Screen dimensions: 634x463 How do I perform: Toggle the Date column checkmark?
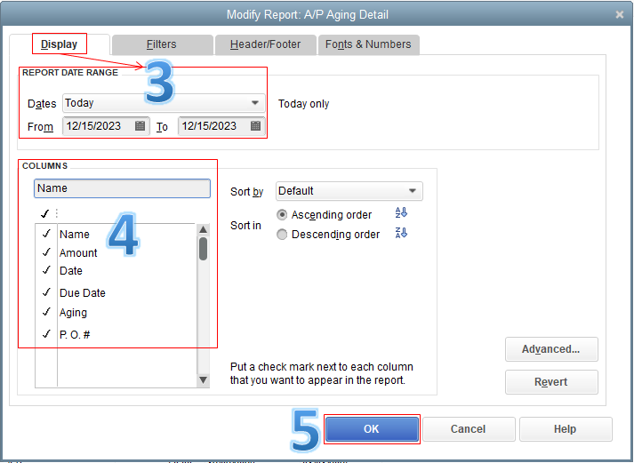point(46,270)
